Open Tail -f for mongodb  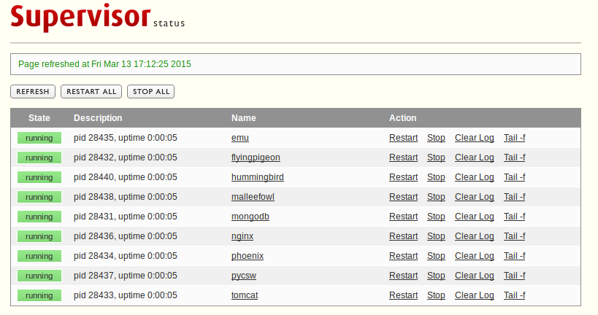tap(514, 217)
